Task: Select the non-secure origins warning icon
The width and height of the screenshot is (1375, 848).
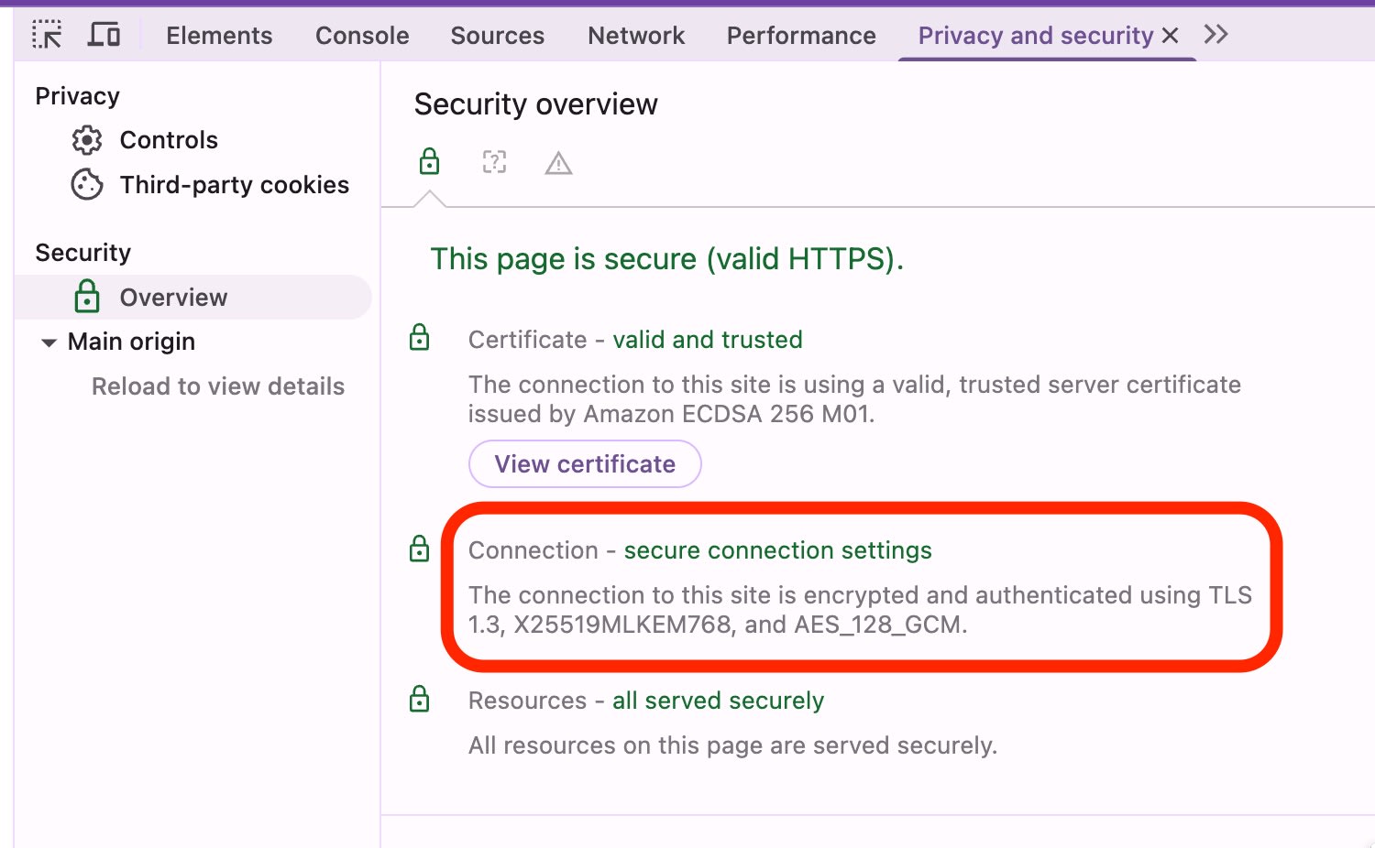Action: pyautogui.click(x=558, y=162)
